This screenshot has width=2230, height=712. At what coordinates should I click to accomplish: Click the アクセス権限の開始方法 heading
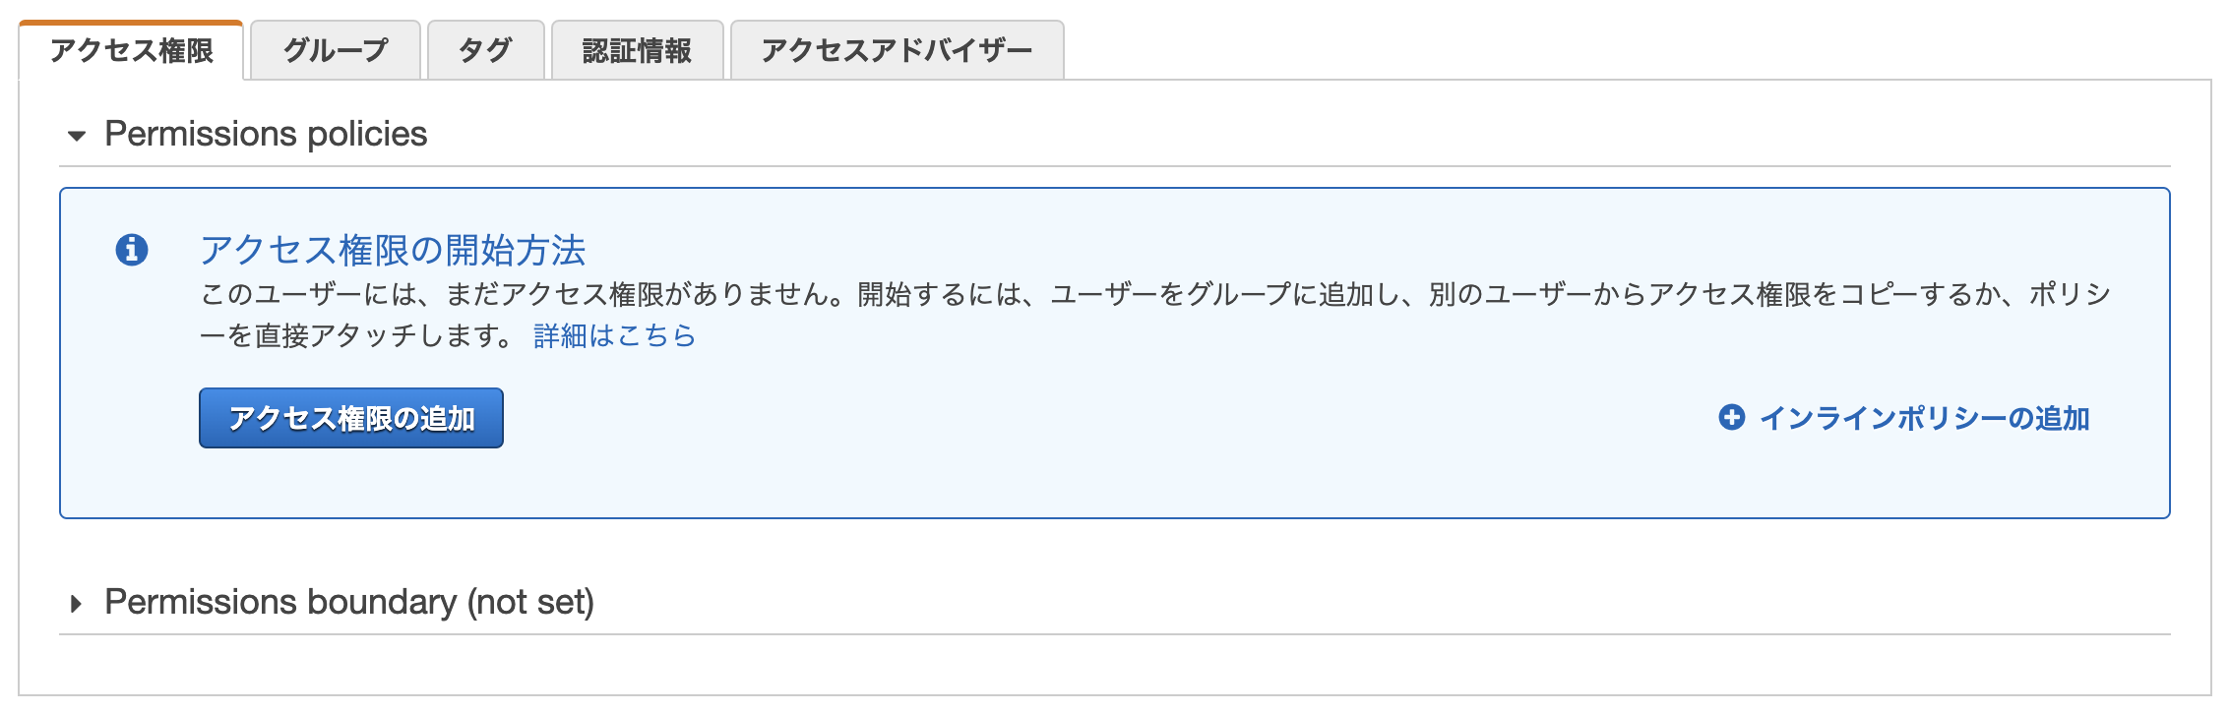[393, 250]
